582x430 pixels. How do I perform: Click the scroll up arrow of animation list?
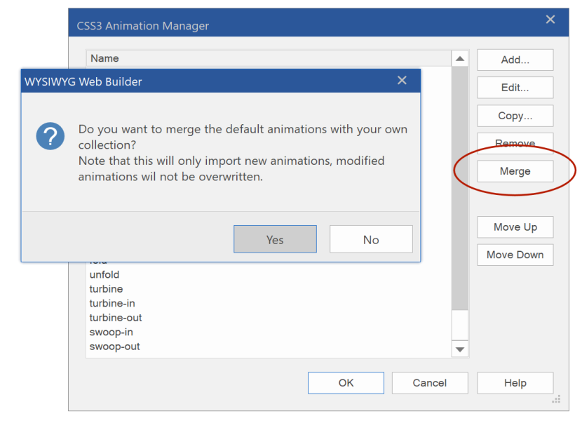[460, 58]
